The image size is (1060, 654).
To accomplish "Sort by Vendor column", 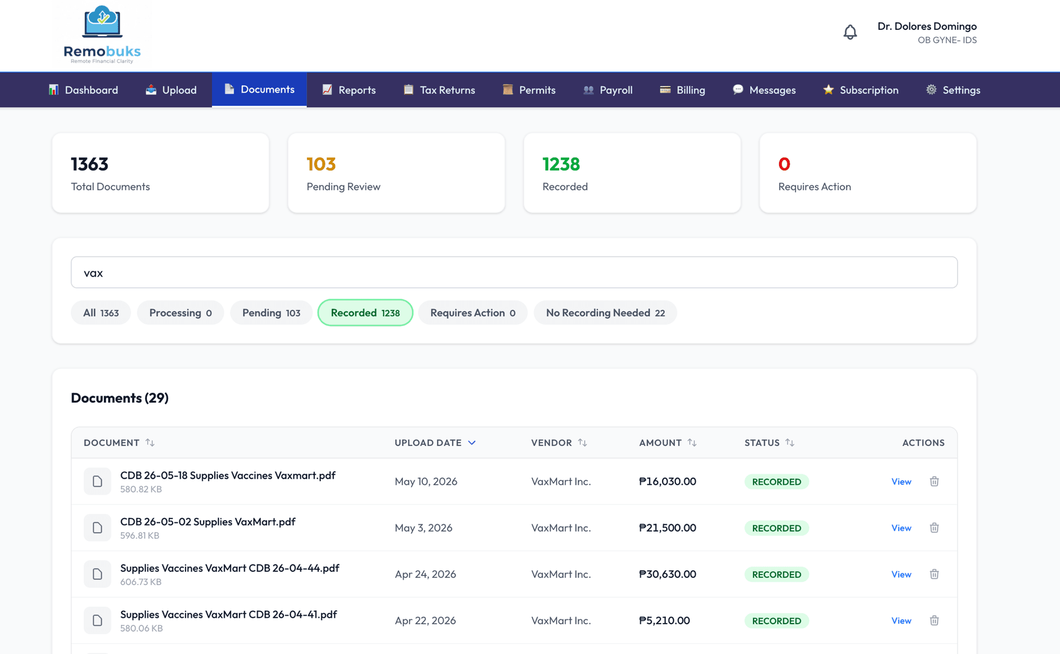I will point(559,443).
